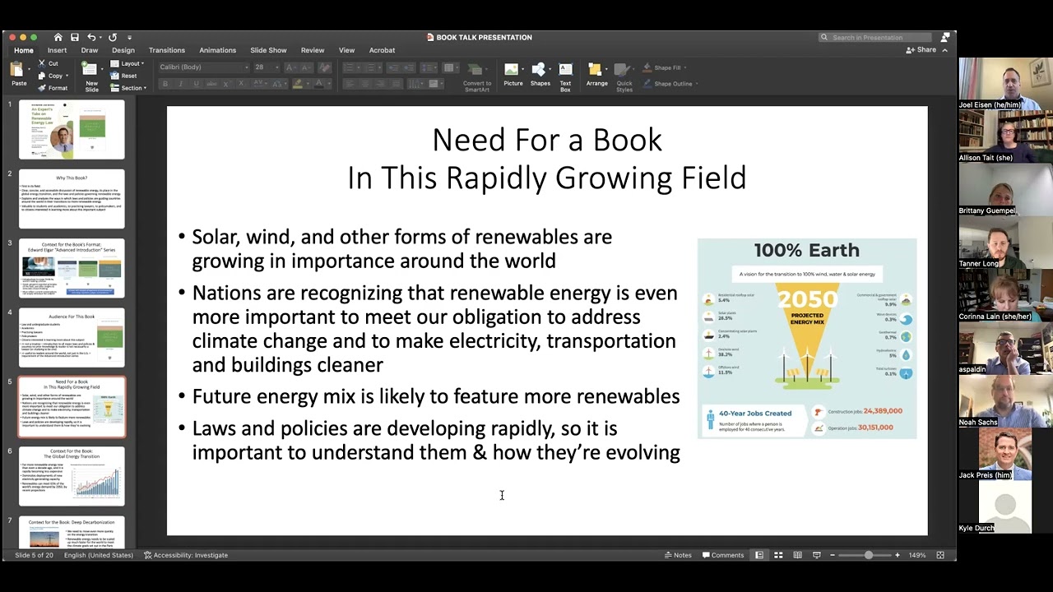This screenshot has width=1053, height=592.
Task: Center the text alignment
Action: 364,84
